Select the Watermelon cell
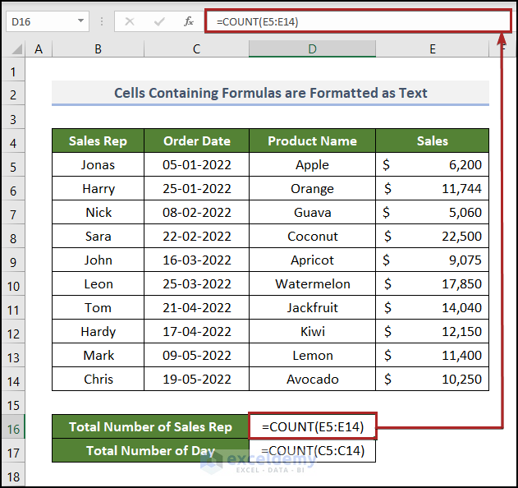The height and width of the screenshot is (488, 518). [x=312, y=283]
